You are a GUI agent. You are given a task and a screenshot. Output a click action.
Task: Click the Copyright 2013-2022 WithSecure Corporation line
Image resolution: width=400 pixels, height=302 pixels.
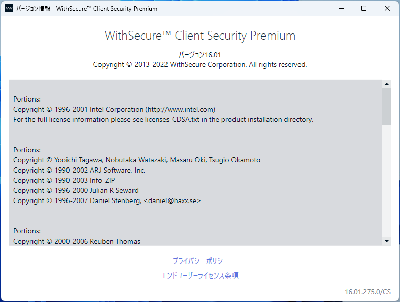click(200, 65)
